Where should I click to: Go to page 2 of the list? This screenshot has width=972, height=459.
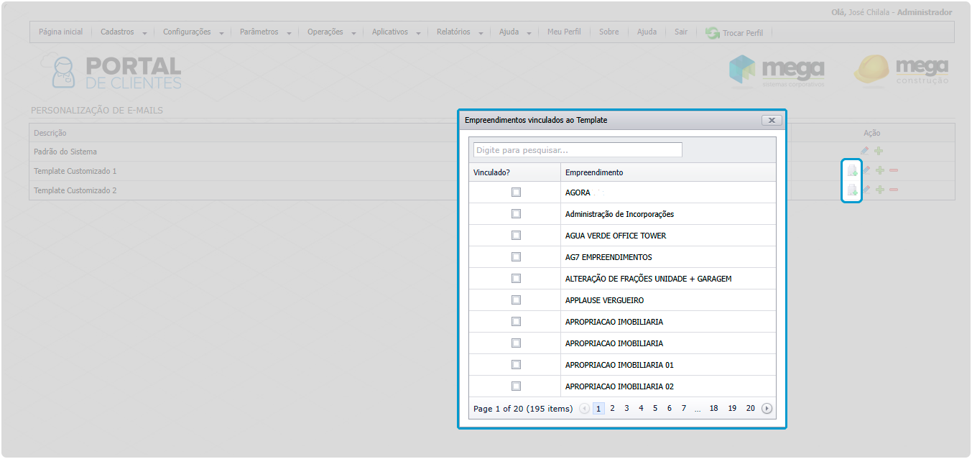[612, 409]
